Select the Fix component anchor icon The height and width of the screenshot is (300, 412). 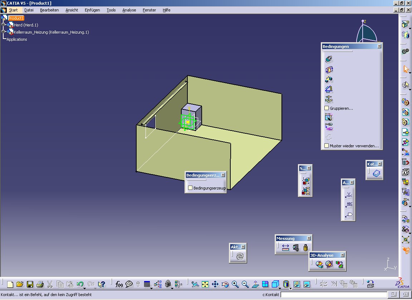(x=329, y=99)
